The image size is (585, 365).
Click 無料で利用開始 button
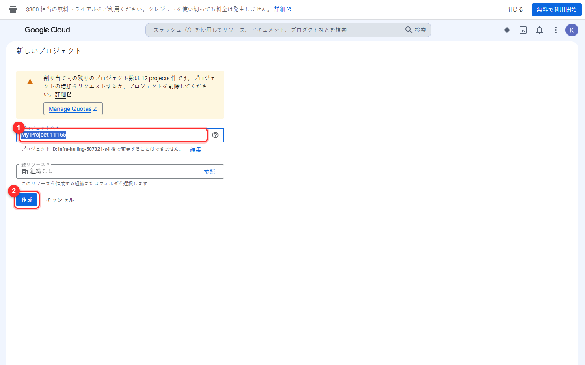coord(557,9)
